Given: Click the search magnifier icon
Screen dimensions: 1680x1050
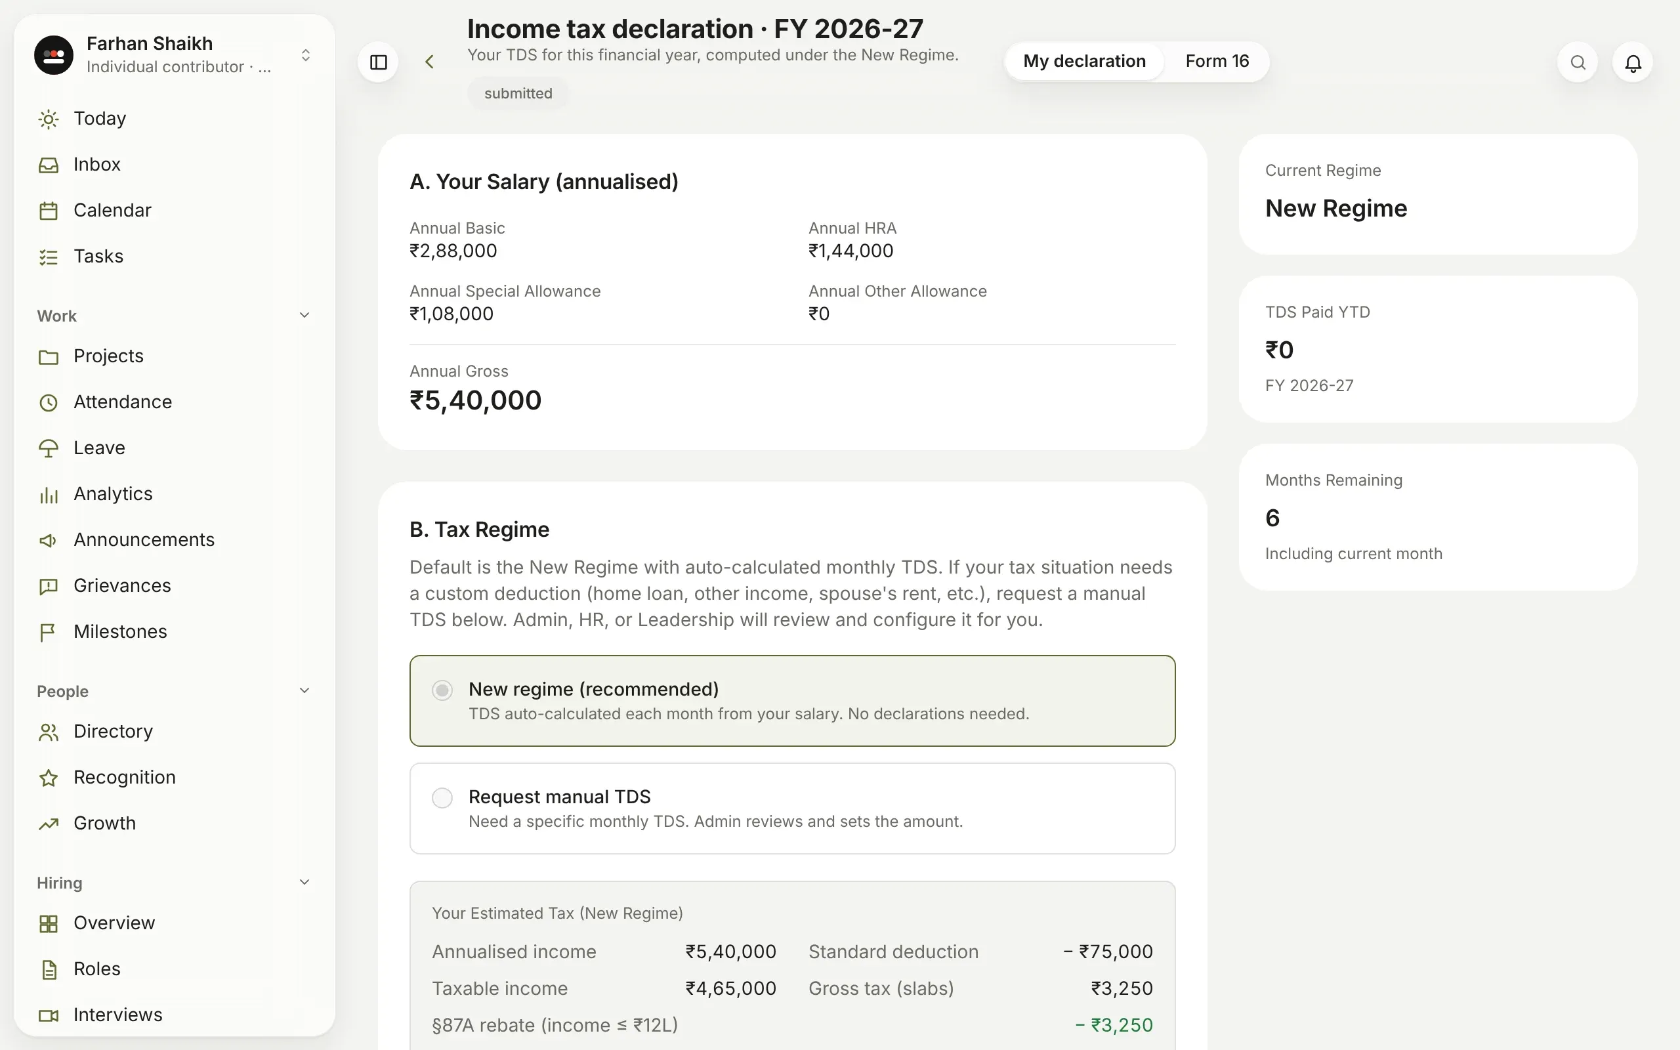Looking at the screenshot, I should click(1578, 62).
